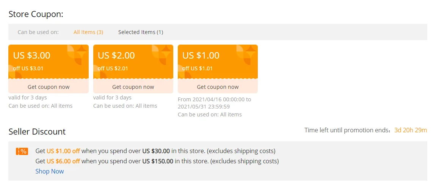Click the "Seller Discount" heading
Screen dimensions: 436x189
point(37,132)
